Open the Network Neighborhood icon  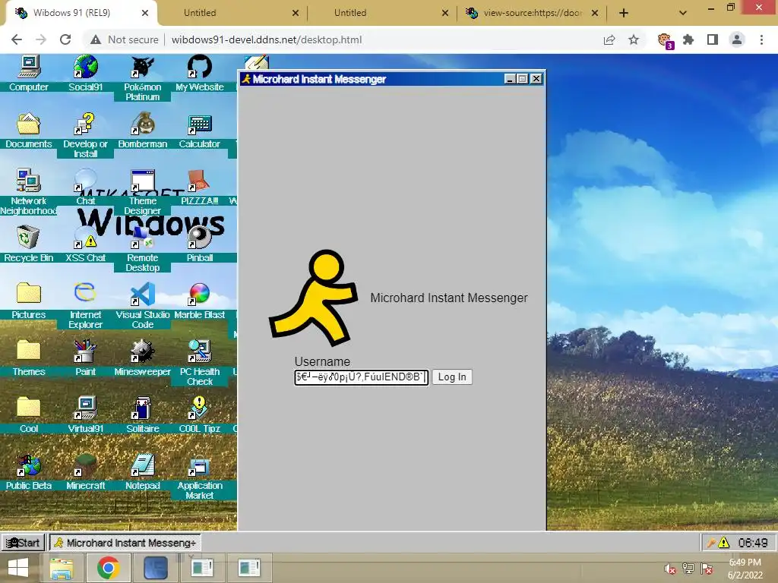(29, 181)
